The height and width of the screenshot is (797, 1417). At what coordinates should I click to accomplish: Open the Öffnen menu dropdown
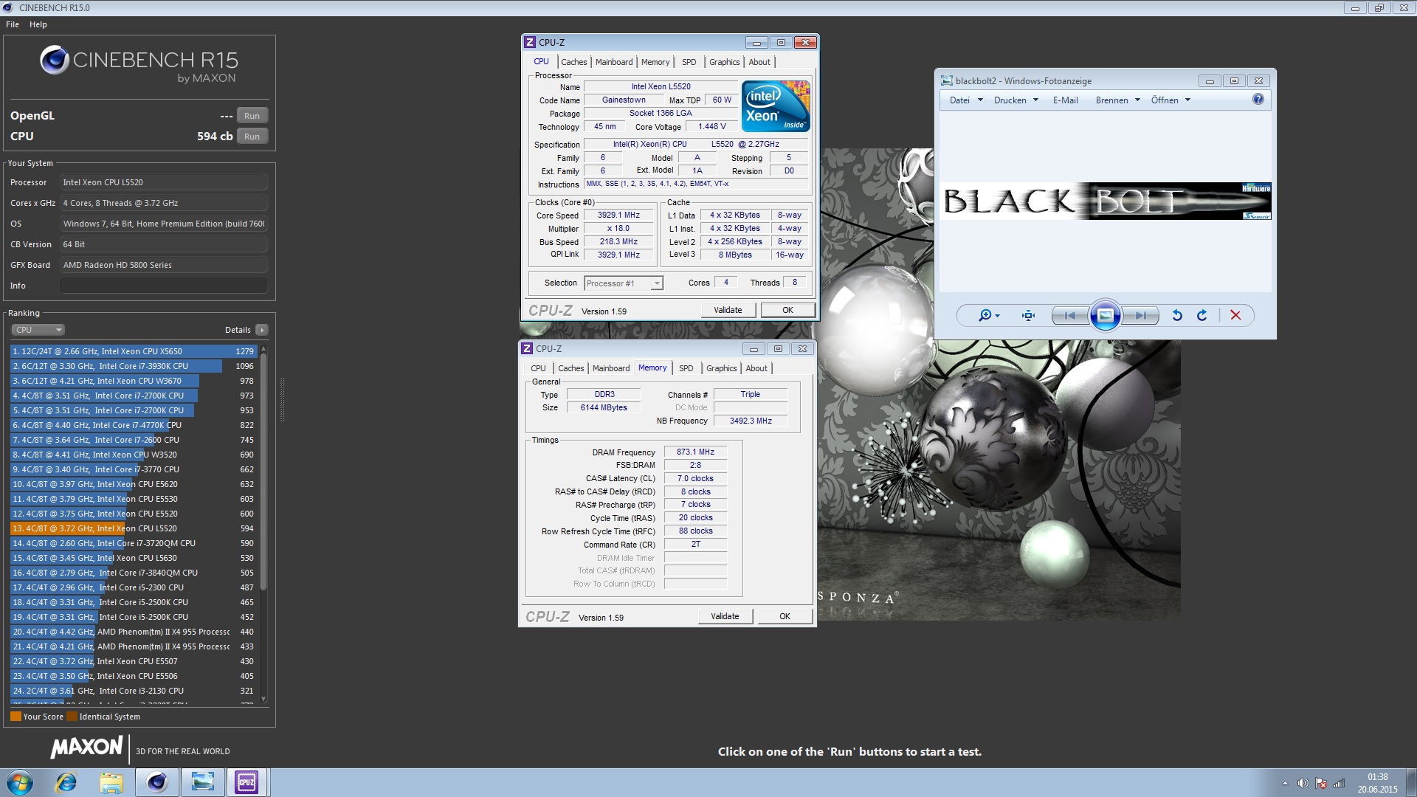(x=1171, y=100)
